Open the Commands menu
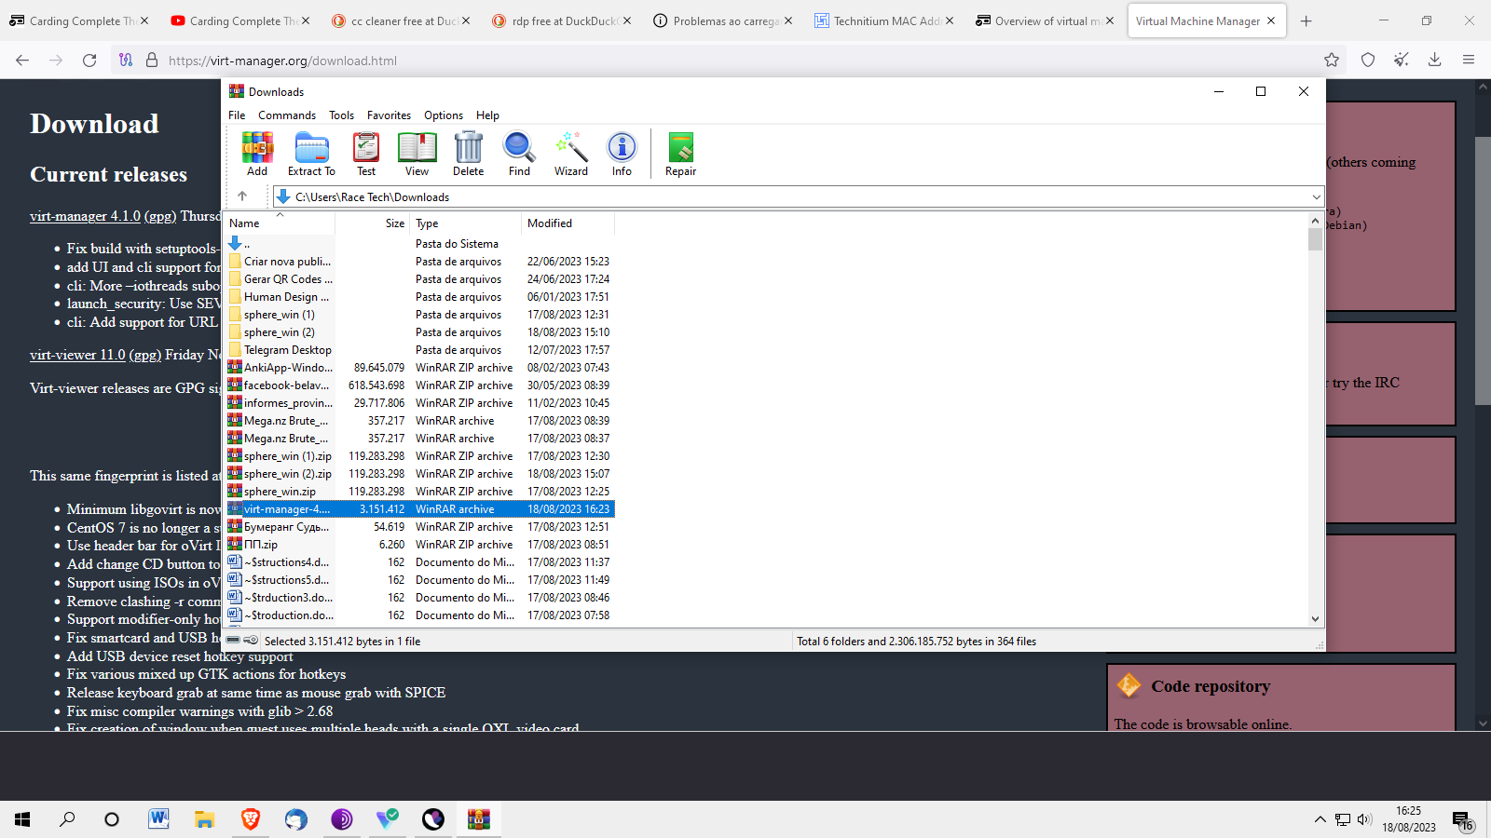1491x838 pixels. pos(287,115)
